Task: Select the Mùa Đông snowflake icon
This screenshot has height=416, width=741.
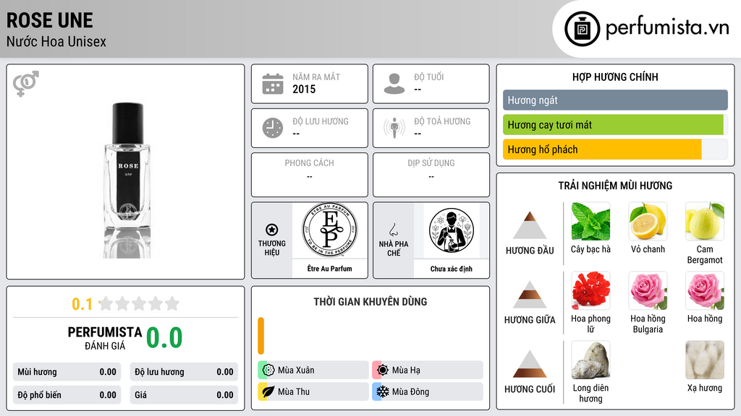Action: pyautogui.click(x=383, y=391)
